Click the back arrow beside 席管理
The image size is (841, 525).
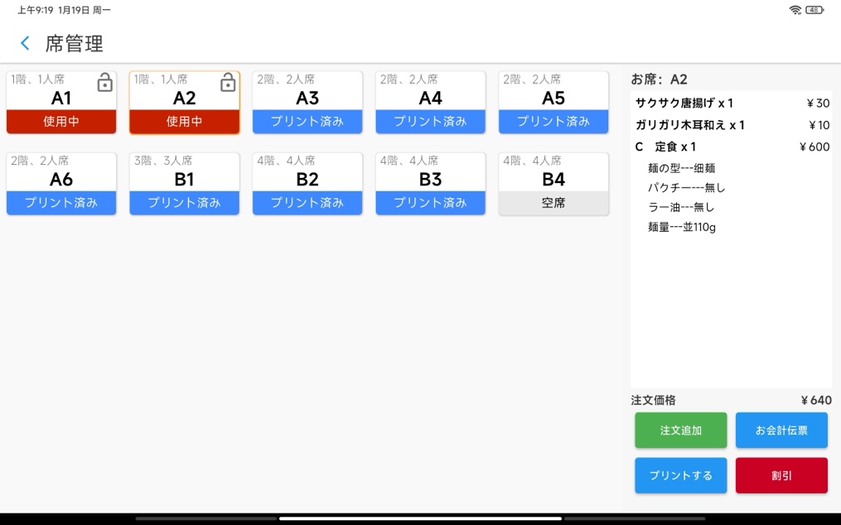click(x=24, y=43)
